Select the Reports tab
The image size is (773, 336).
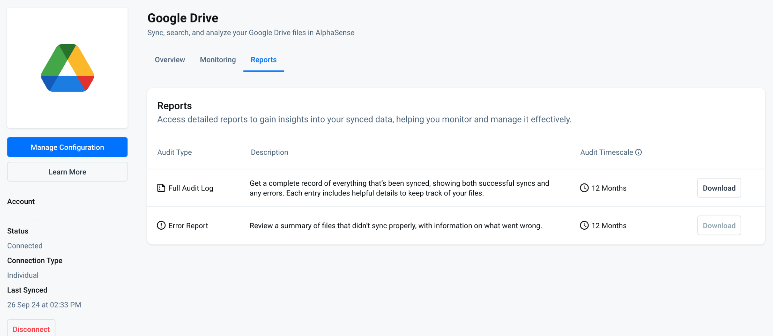263,60
